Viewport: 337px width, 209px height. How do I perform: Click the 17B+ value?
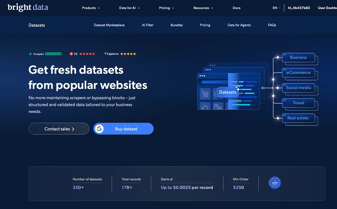[127, 187]
